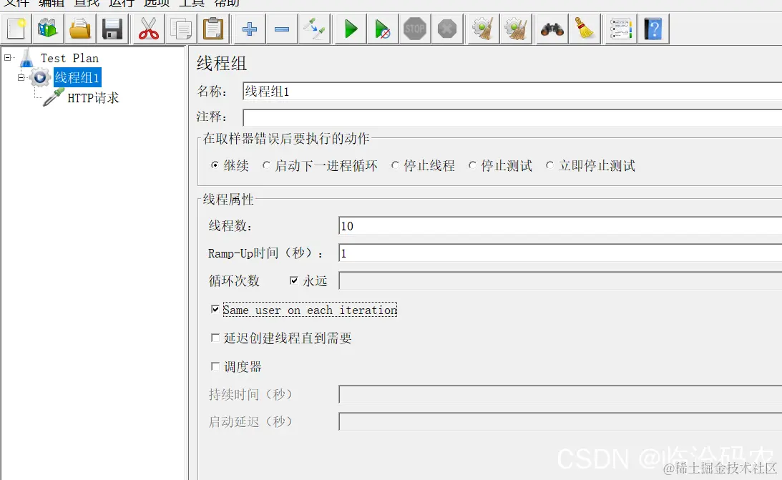
Task: Click the Function helper dialog icon
Action: [620, 29]
